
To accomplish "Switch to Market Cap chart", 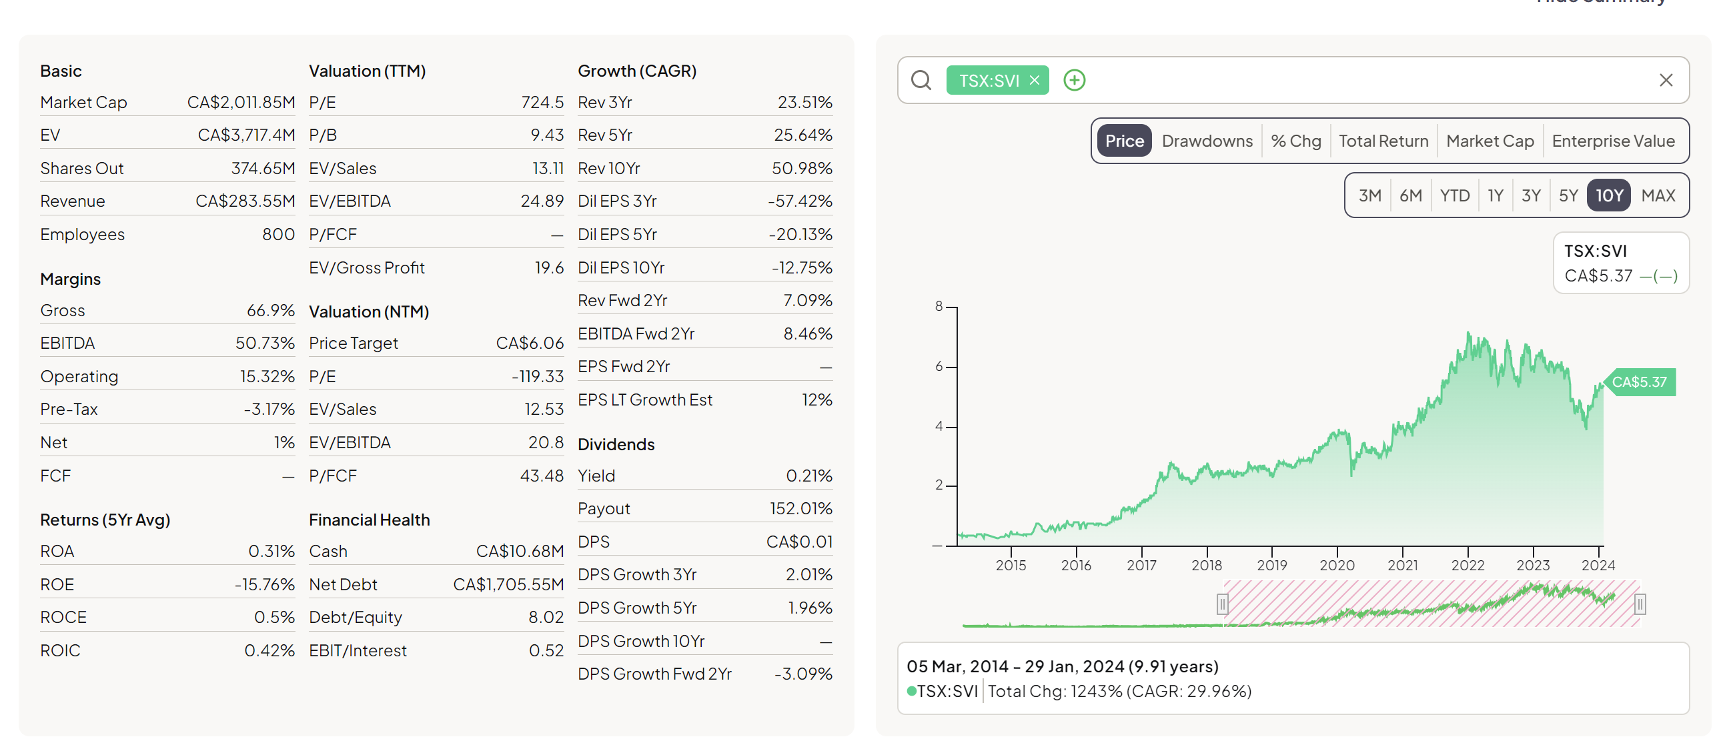I will pyautogui.click(x=1490, y=141).
